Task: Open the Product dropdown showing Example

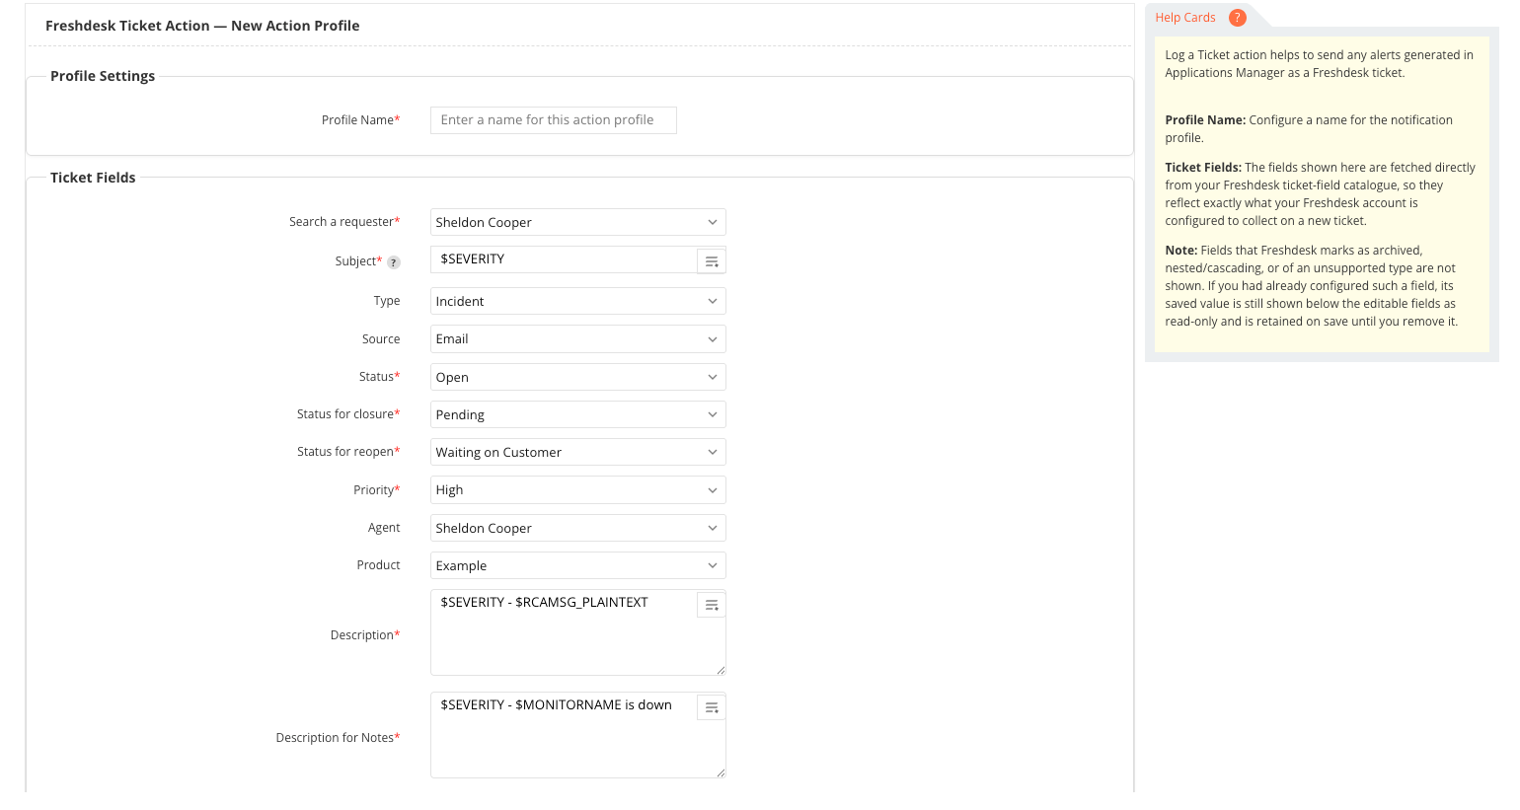Action: 578,565
